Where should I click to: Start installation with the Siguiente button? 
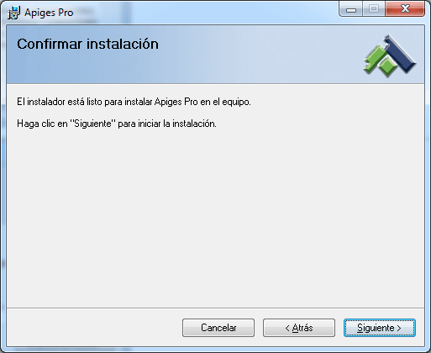click(380, 328)
